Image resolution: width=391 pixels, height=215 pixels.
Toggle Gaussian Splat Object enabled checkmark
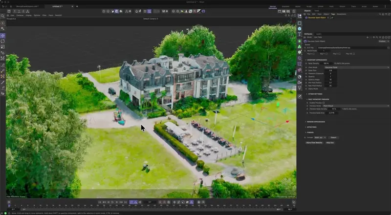click(x=332, y=18)
